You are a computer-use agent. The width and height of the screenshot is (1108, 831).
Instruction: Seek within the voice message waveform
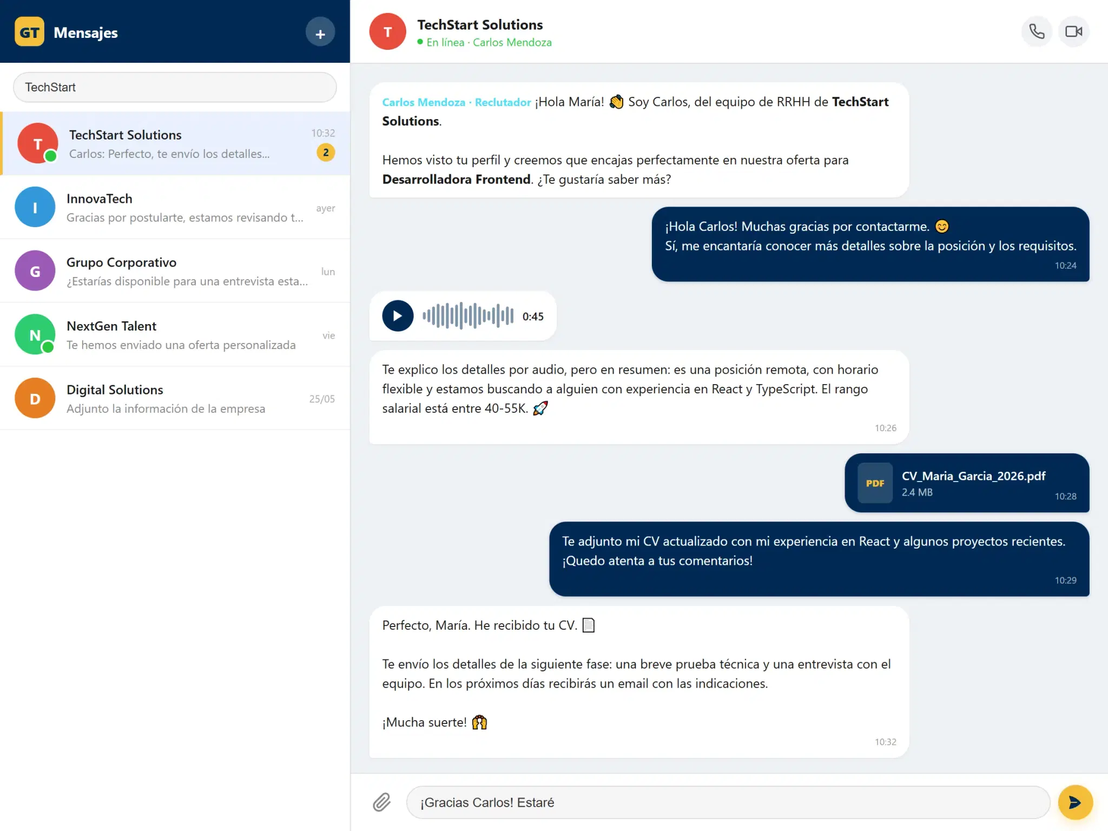click(468, 316)
